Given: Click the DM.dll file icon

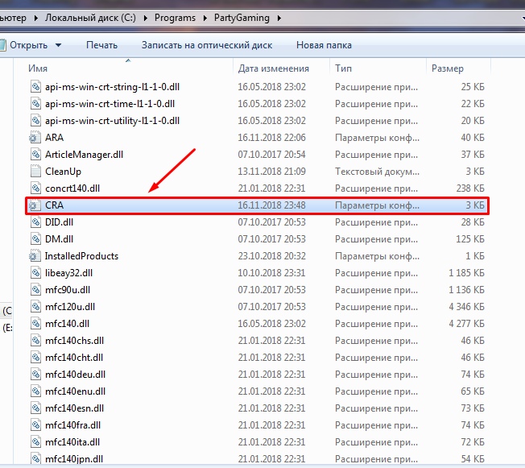Looking at the screenshot, I should [x=35, y=239].
